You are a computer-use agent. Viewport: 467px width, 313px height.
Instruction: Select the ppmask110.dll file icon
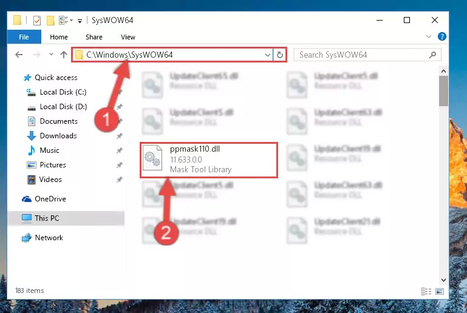pos(152,158)
